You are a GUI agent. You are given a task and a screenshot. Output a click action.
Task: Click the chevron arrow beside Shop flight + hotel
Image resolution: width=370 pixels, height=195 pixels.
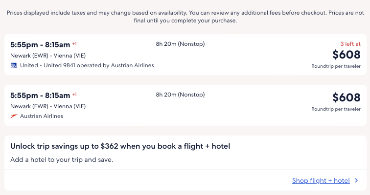pos(356,181)
